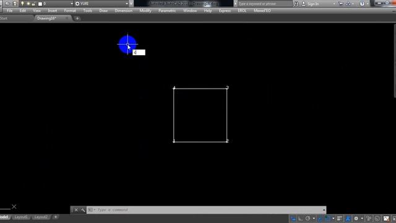396x223 pixels.
Task: Click the vertical scrollbar on drawing area
Action: [395, 61]
